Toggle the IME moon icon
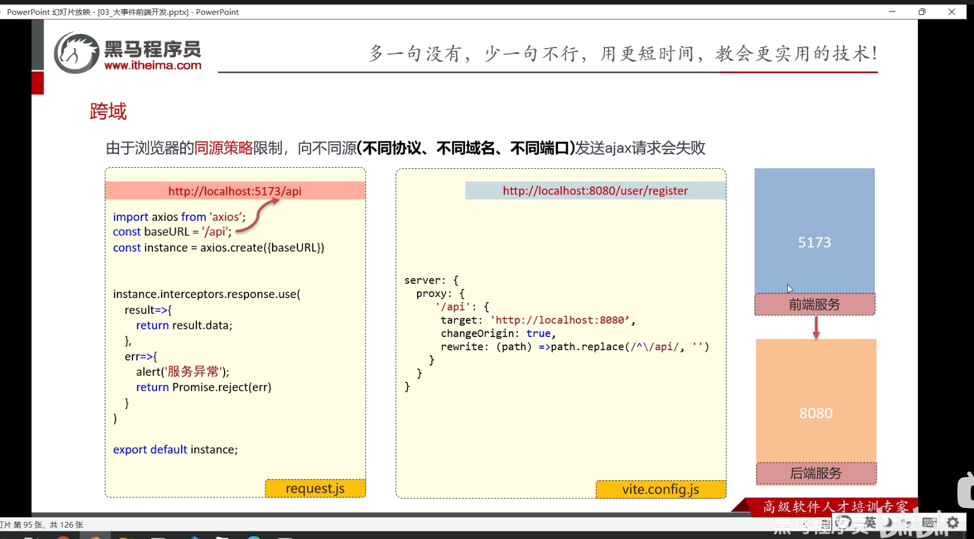 click(x=888, y=522)
